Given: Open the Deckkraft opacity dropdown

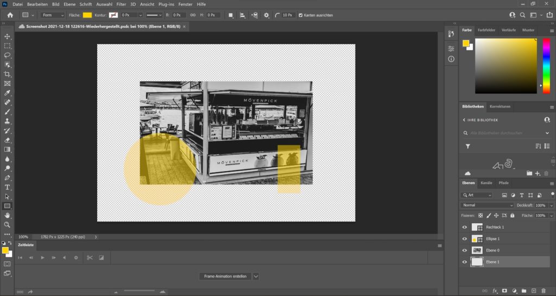Looking at the screenshot, I should (551, 206).
